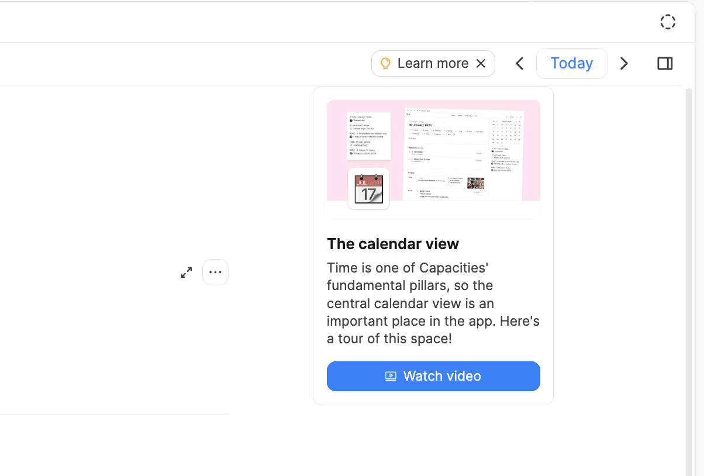Screen dimensions: 704x476
Task: Click the Jul 17 calendar app icon
Action: 368,188
